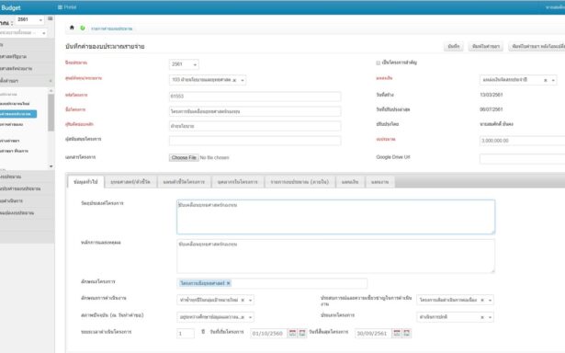This screenshot has height=353, width=565.
Task: Open the tab ending with (ภายใน)
Action: click(299, 182)
